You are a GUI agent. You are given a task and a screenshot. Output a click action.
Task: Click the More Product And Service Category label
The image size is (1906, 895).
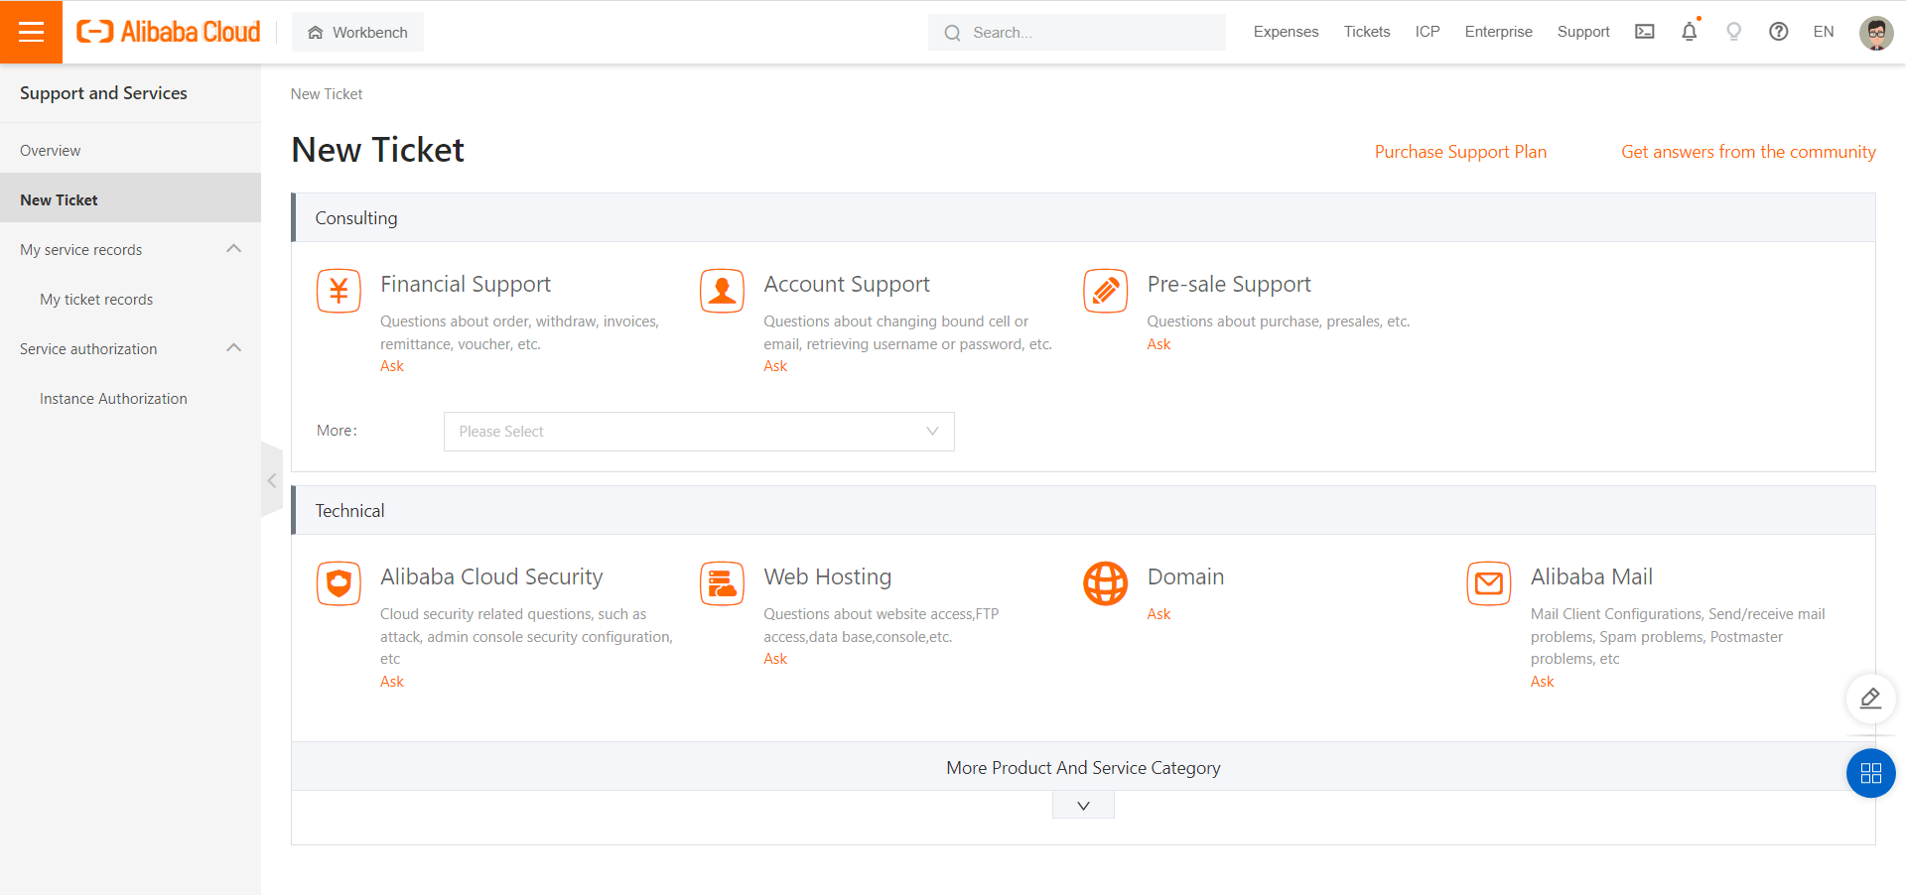coord(1083,768)
